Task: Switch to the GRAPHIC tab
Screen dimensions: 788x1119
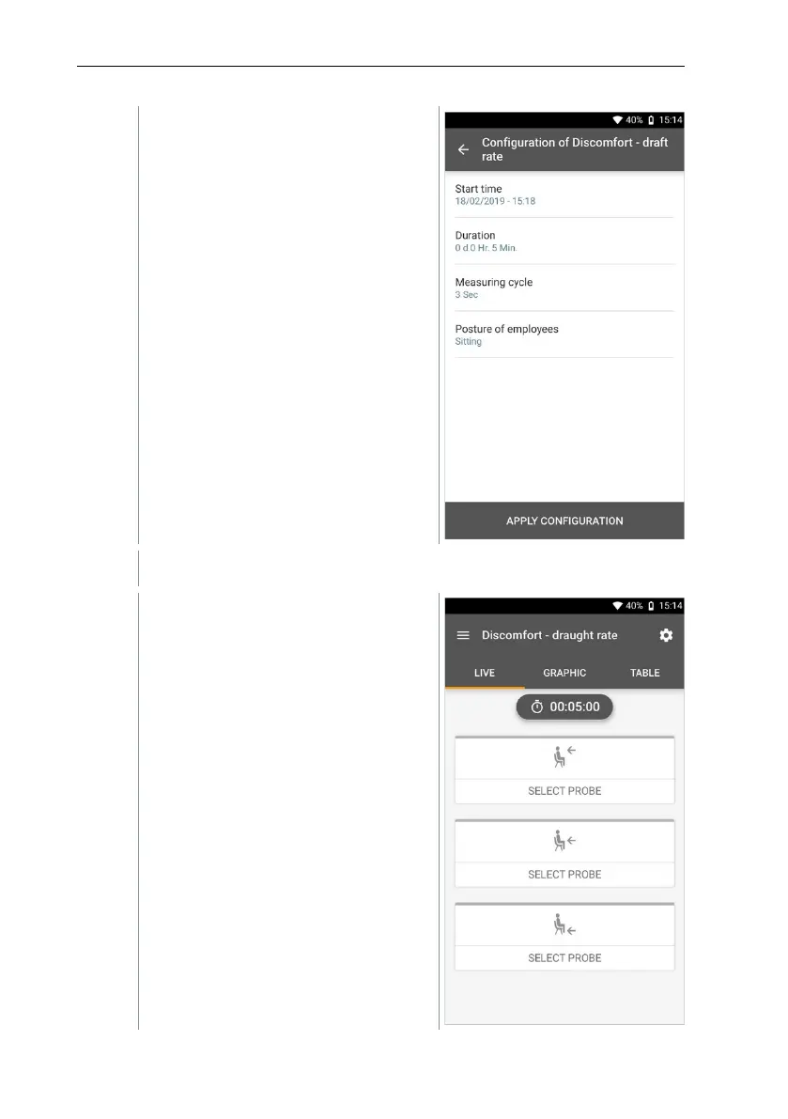Action: click(564, 673)
